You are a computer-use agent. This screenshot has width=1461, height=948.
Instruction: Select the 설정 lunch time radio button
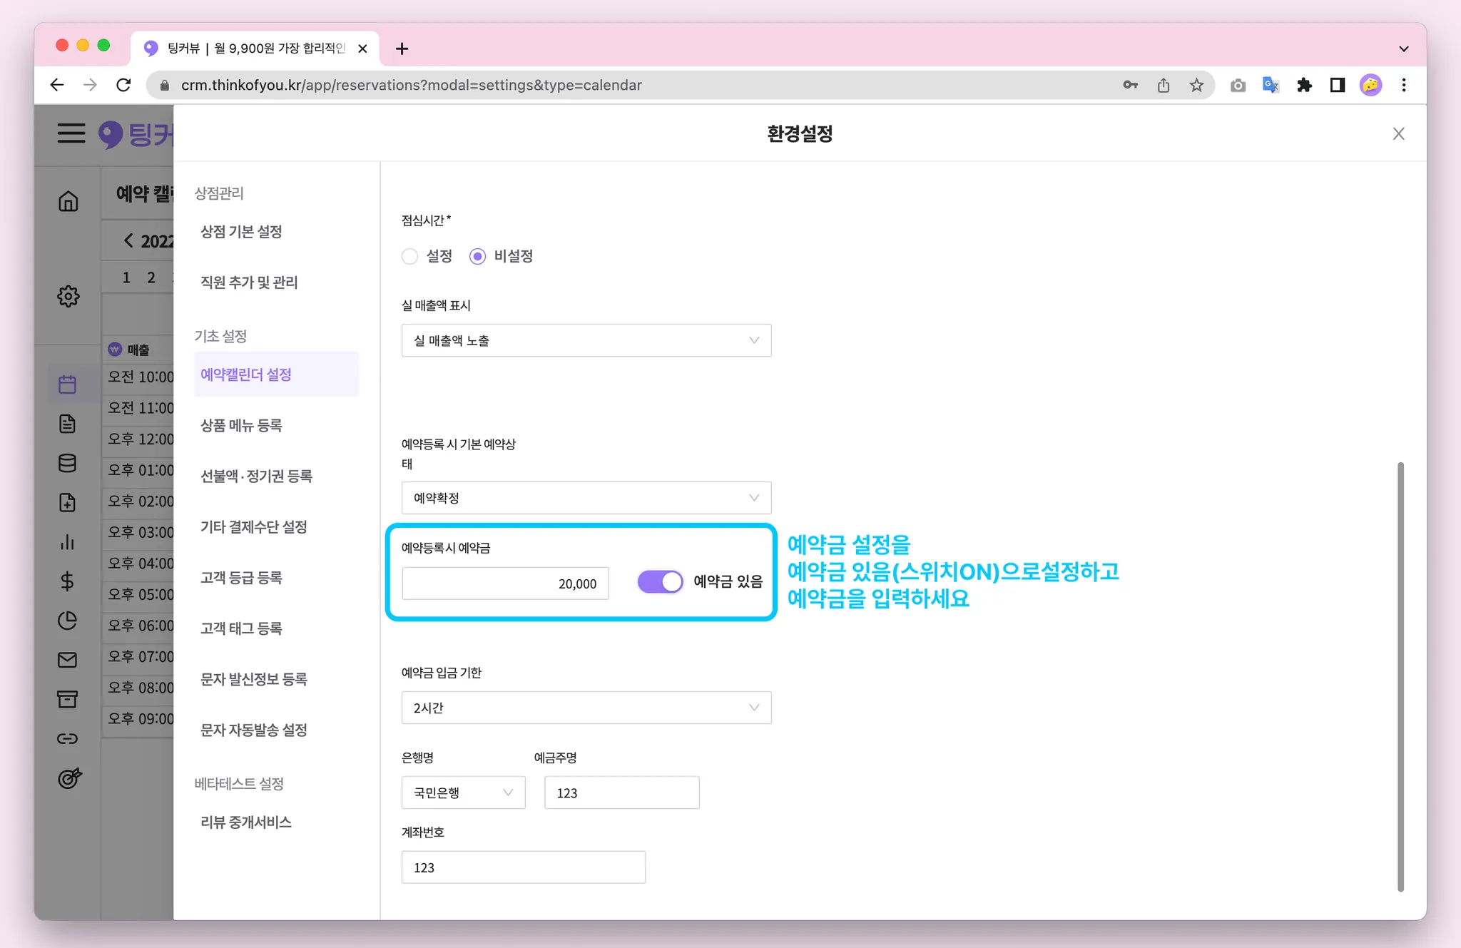pyautogui.click(x=409, y=256)
